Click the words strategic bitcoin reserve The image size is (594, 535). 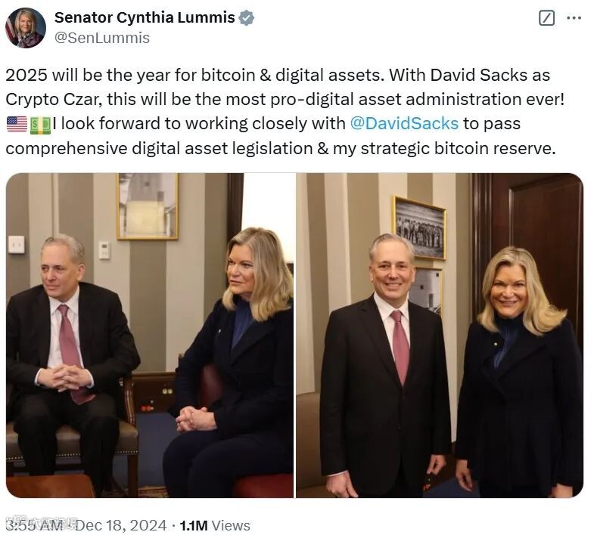[x=458, y=148]
